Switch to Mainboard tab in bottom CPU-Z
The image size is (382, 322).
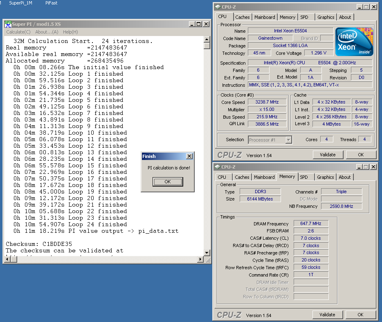264,177
